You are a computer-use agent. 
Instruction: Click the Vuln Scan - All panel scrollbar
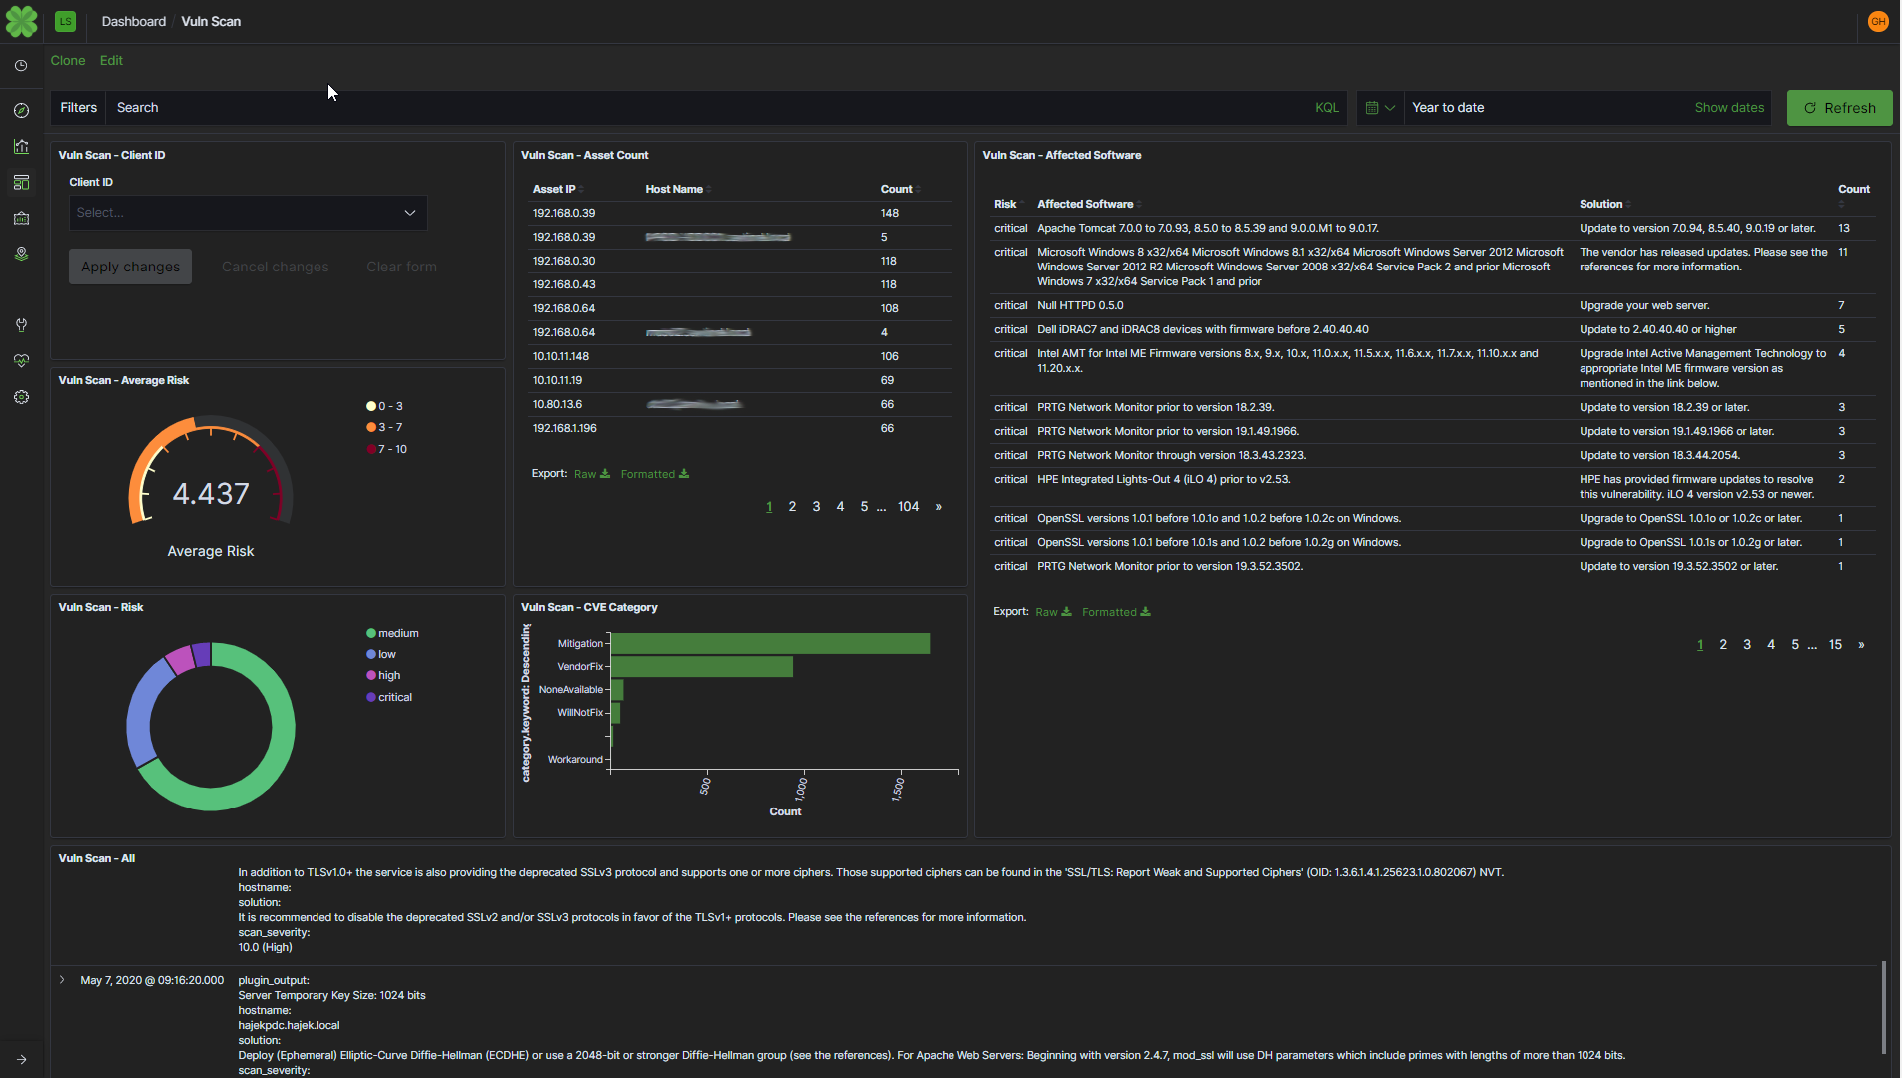coord(1884,1008)
